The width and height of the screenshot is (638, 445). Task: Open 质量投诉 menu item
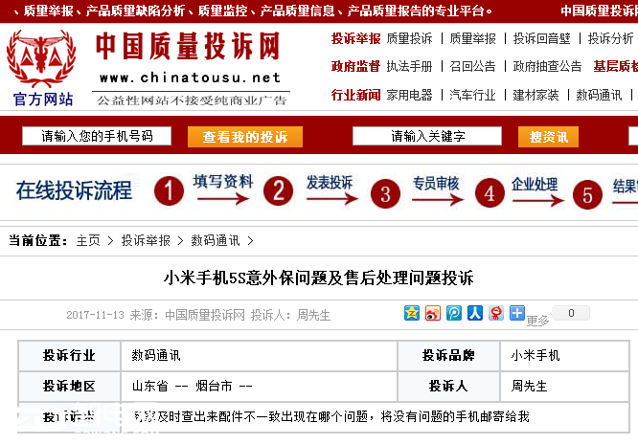click(409, 38)
